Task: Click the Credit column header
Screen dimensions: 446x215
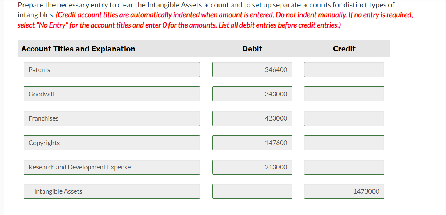Action: 344,49
